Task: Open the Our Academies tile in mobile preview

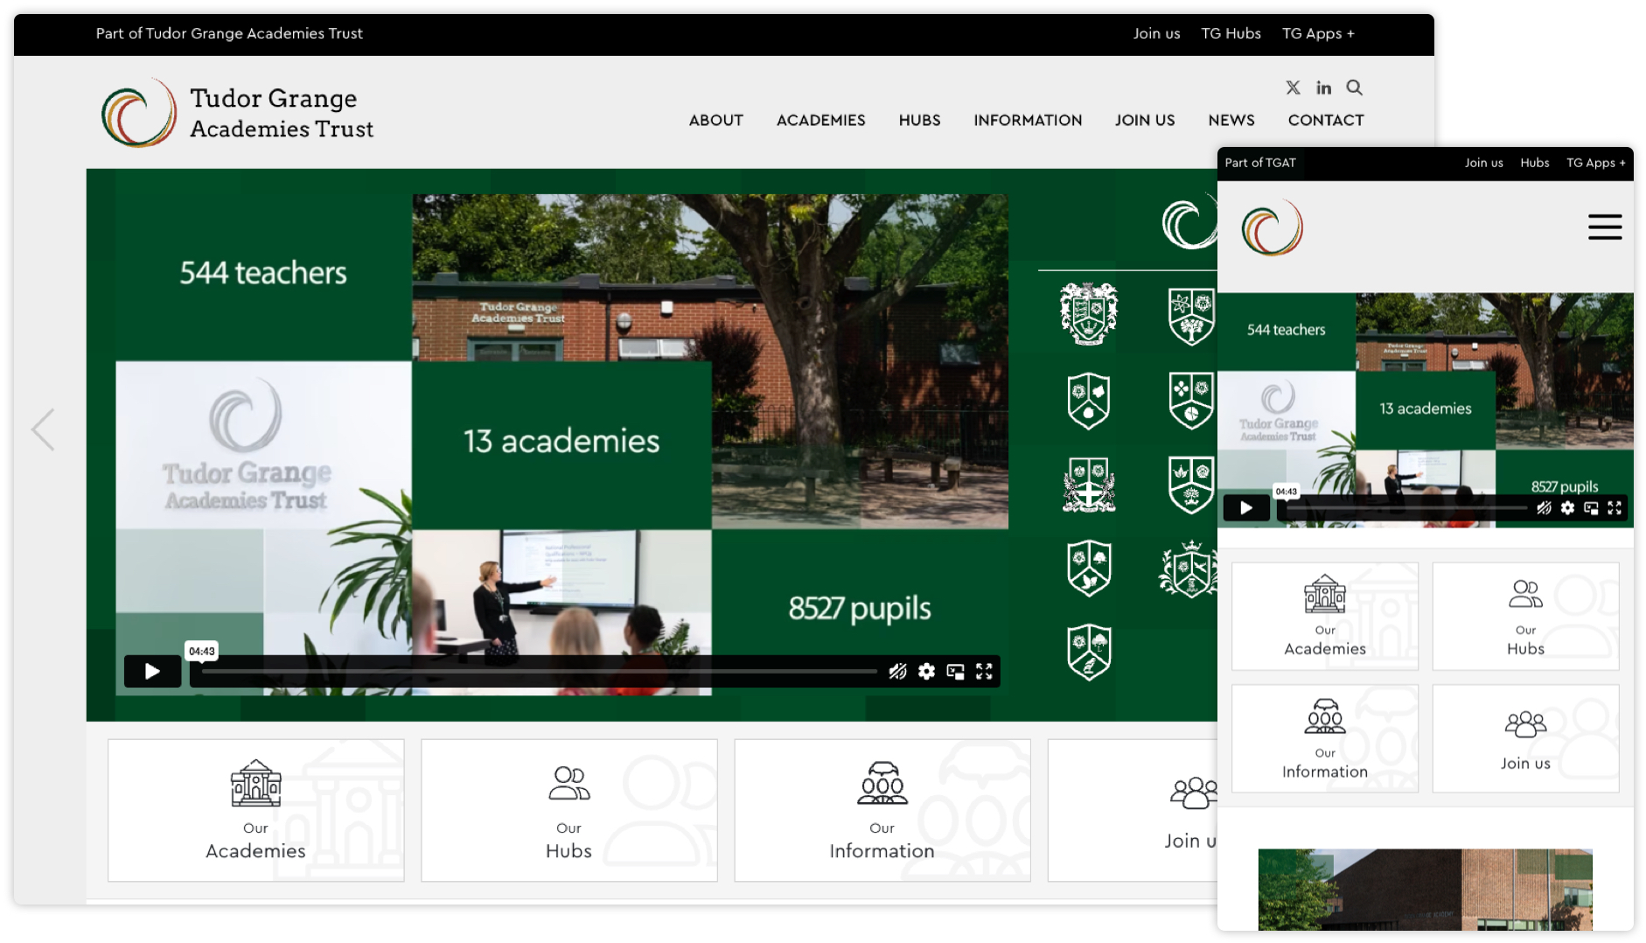Action: point(1324,616)
